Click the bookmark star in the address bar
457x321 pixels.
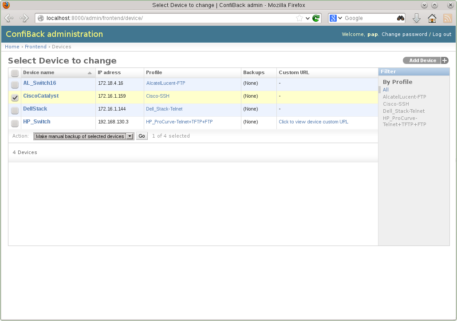point(300,18)
